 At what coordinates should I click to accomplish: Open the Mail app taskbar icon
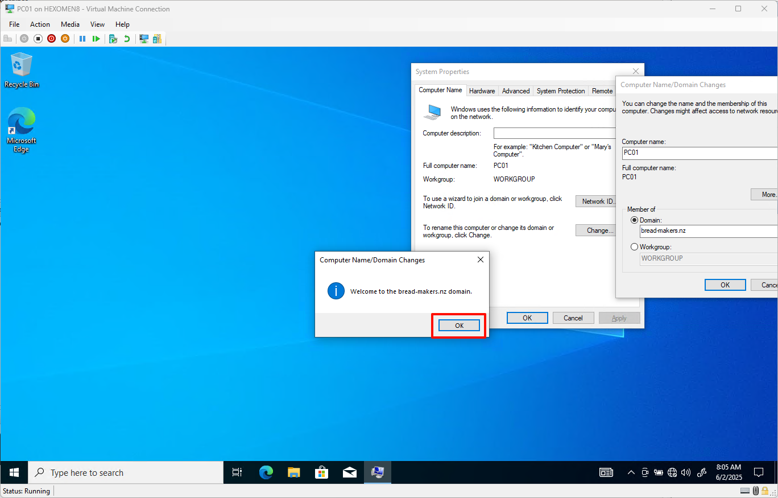click(x=349, y=472)
